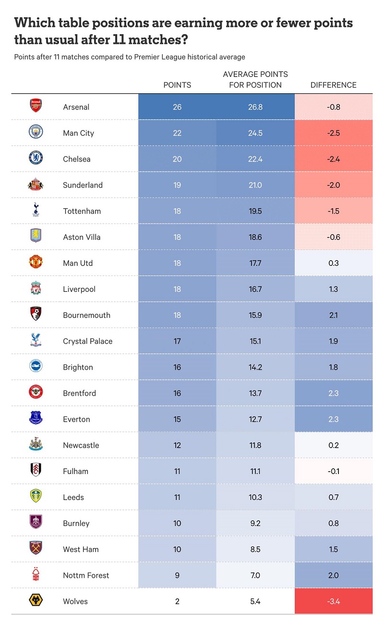Select the Tottenham cockerel logo

(x=36, y=211)
